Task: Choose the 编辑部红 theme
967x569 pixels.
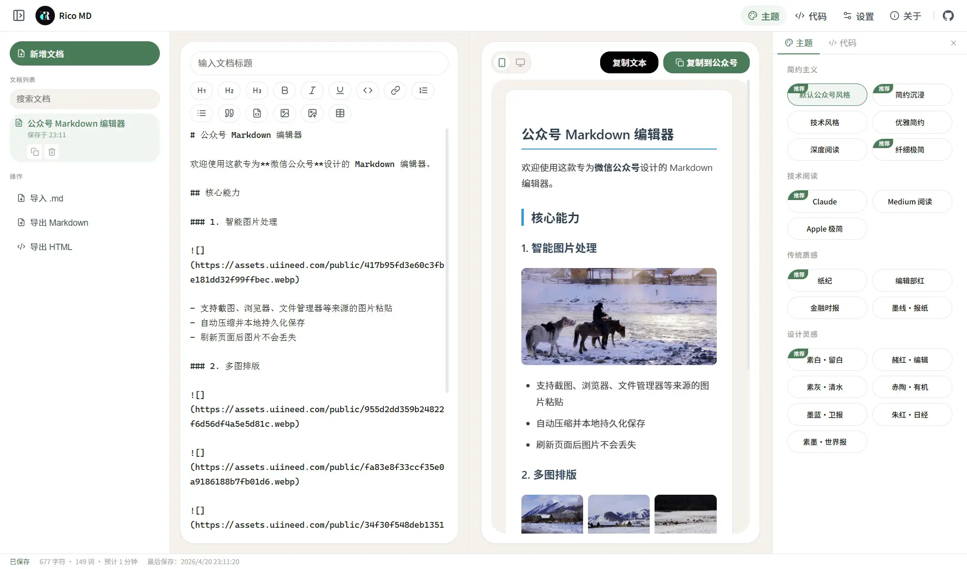Action: (x=912, y=281)
